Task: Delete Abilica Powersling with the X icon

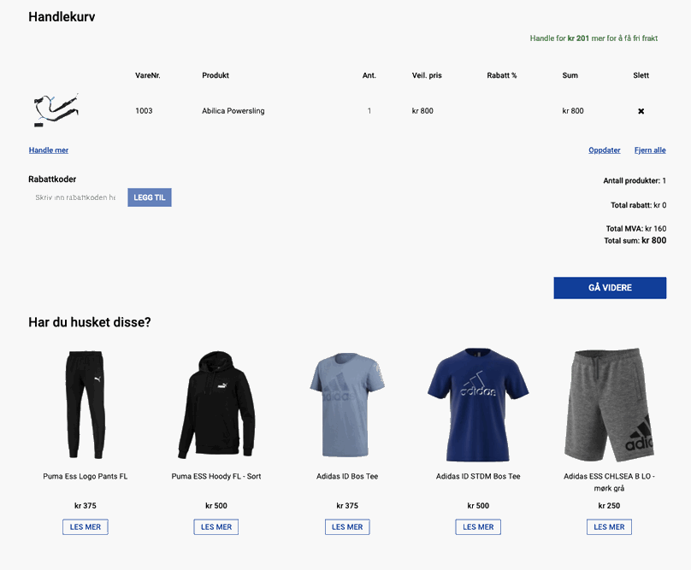Action: 641,111
